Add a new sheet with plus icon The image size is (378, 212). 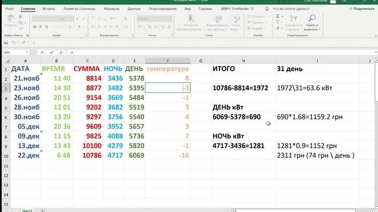43,210
